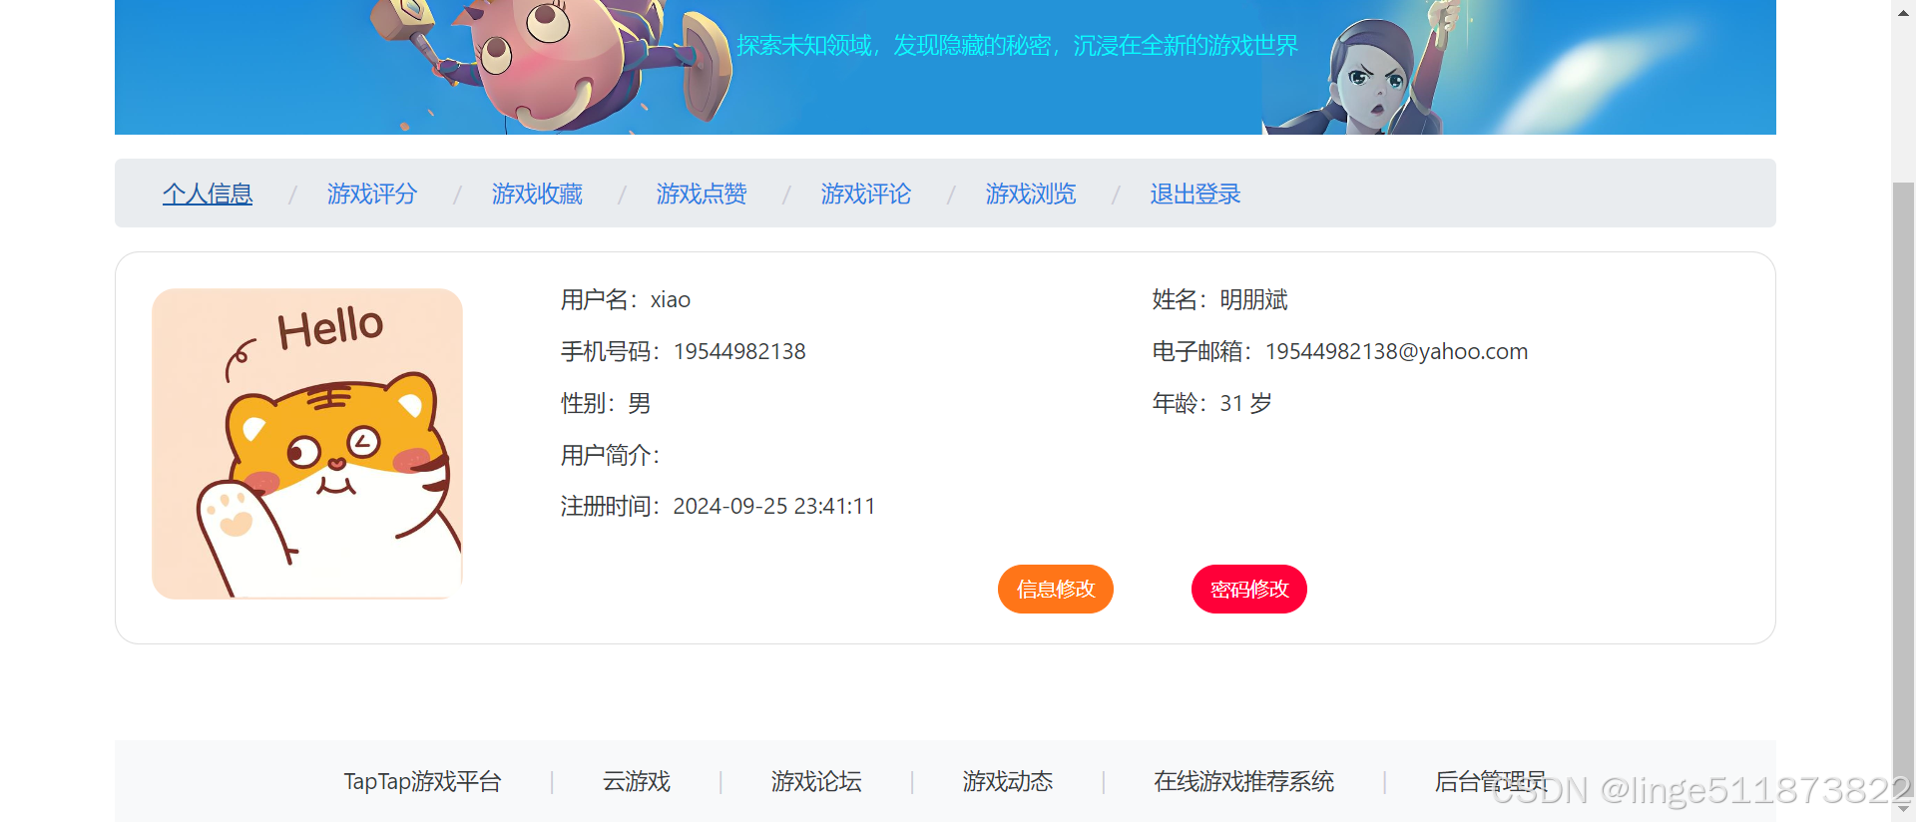This screenshot has height=822, width=1916.
Task: Visit the 游戏论坛 footer link
Action: tap(816, 781)
